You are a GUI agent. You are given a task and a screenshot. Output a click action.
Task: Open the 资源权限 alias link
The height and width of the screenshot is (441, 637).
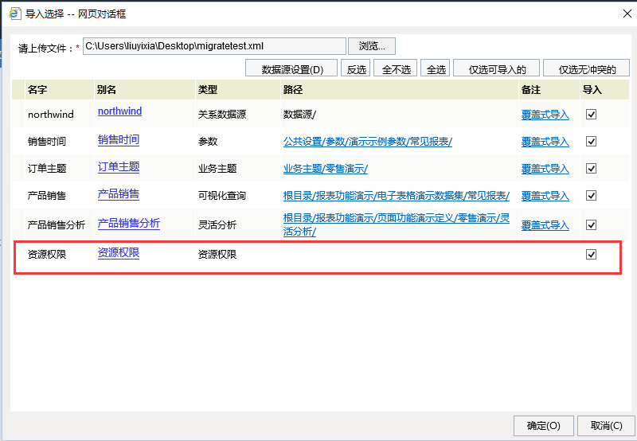pyautogui.click(x=119, y=253)
